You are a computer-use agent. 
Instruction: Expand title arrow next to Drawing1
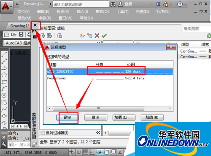(x=50, y=4)
